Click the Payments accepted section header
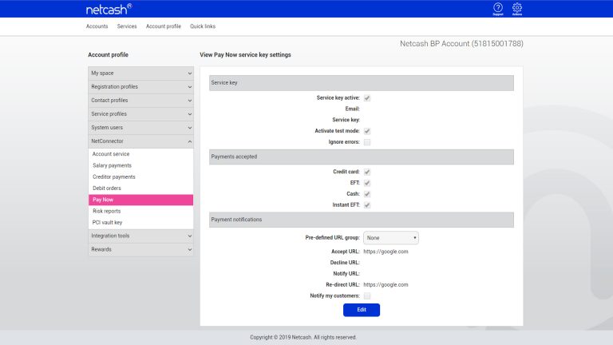 pos(362,157)
